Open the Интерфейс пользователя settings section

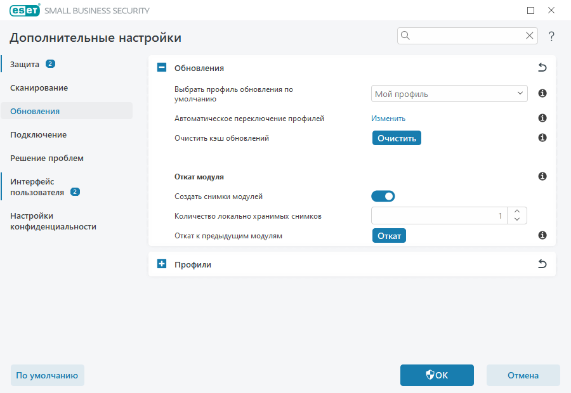coord(37,186)
